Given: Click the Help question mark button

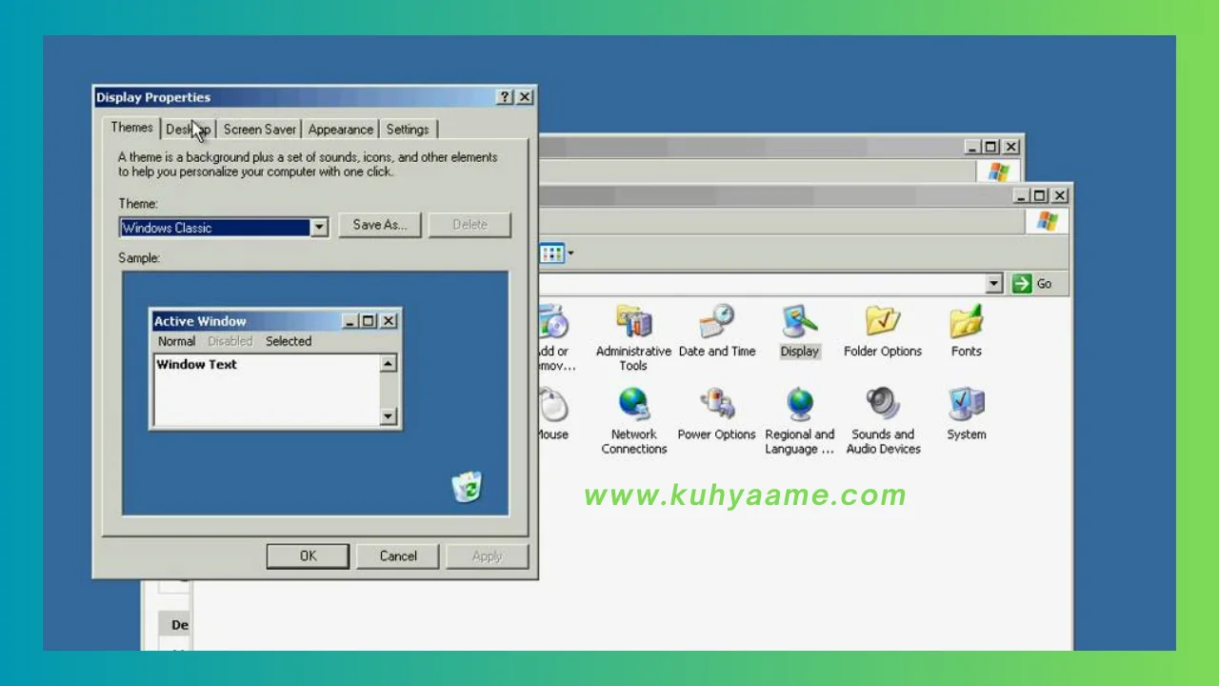Looking at the screenshot, I should pos(505,97).
